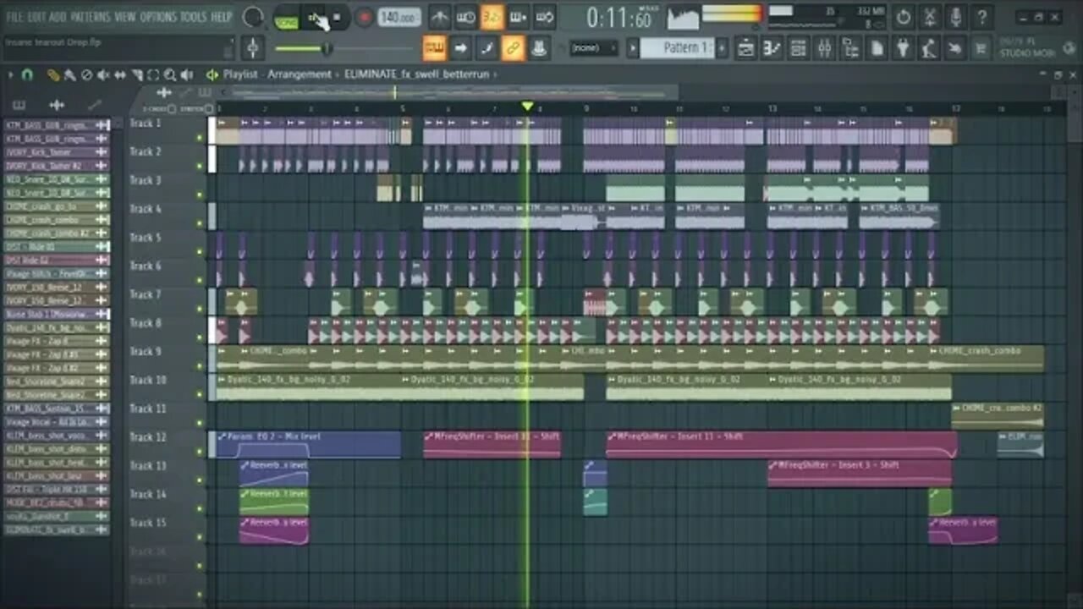The height and width of the screenshot is (609, 1083).
Task: Switch picker panel to audio clips tab
Action: (57, 105)
